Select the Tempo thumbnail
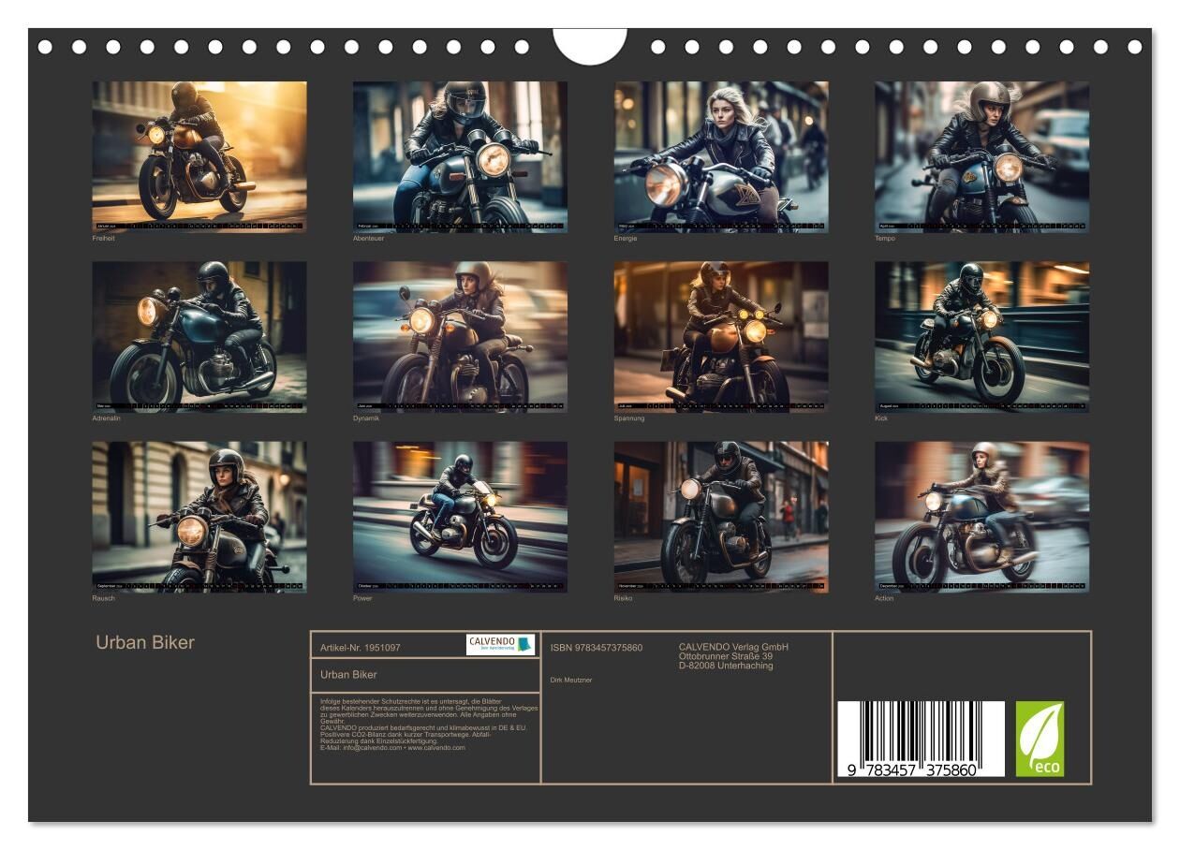The width and height of the screenshot is (1180, 850). click(981, 156)
